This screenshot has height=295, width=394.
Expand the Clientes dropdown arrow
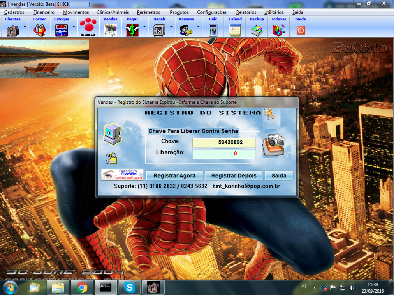coord(25,27)
